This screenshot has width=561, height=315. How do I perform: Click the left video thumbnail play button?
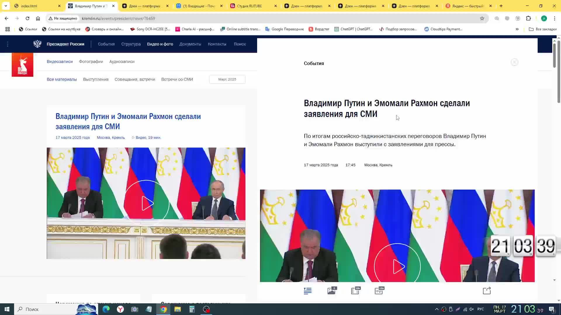(146, 203)
